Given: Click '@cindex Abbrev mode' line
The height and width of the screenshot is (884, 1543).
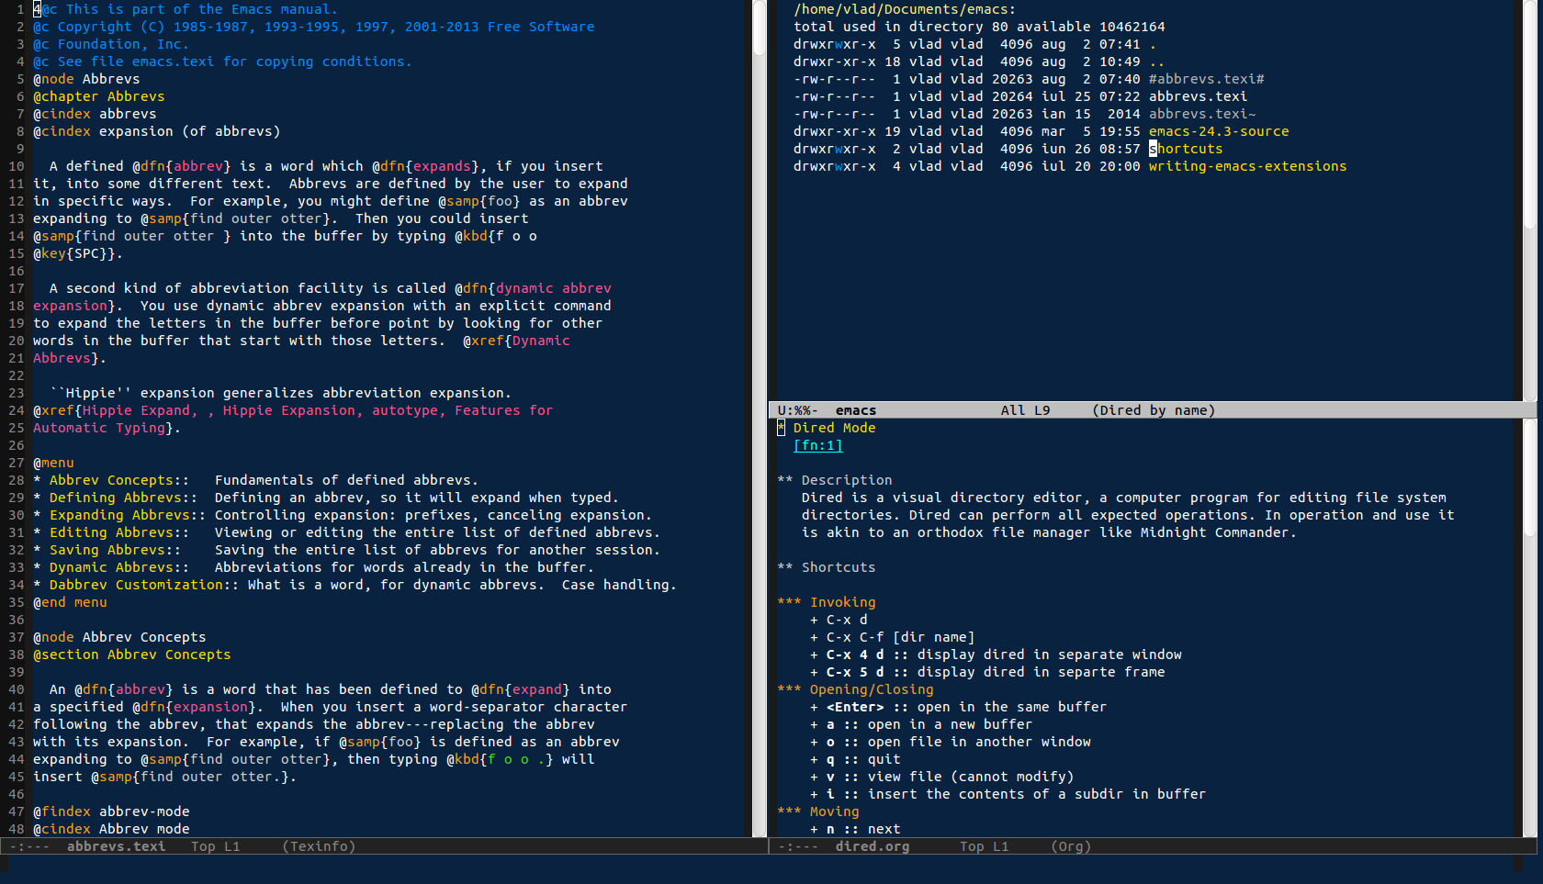Looking at the screenshot, I should (111, 829).
